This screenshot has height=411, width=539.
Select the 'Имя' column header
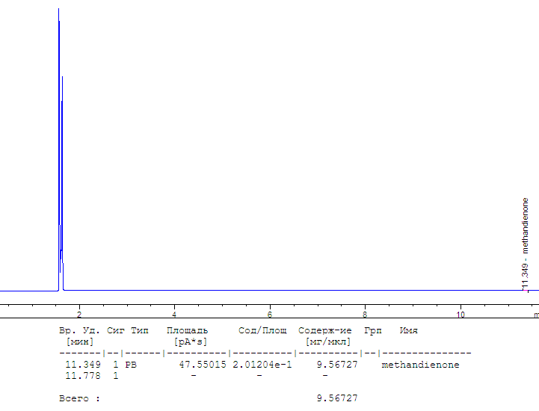point(408,330)
